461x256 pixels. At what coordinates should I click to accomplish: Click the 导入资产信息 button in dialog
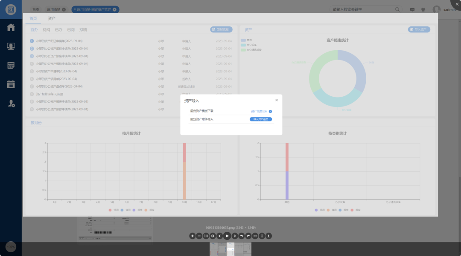click(261, 119)
